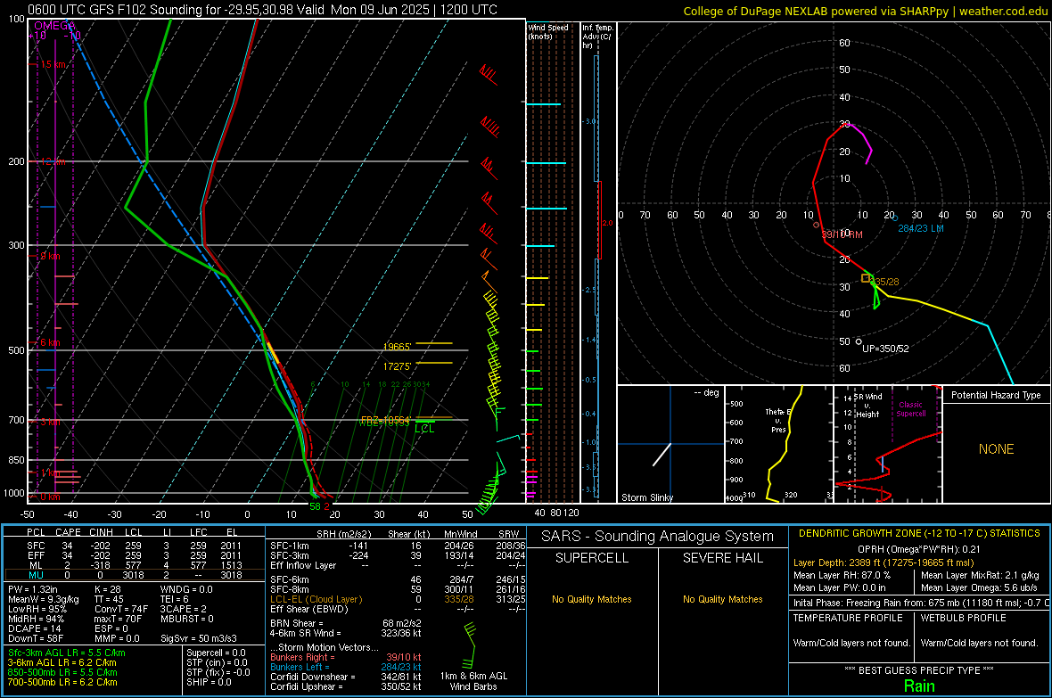The height and width of the screenshot is (698, 1052).
Task: Click the '700-500mb LR = 6.2 C/km' line
Action: (x=62, y=682)
